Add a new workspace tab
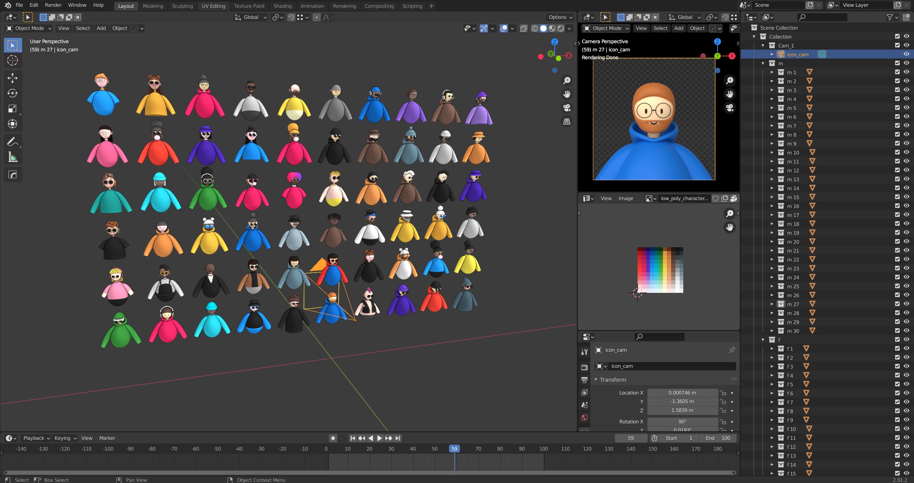 click(x=431, y=6)
